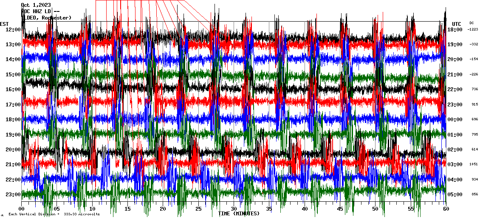The width and height of the screenshot is (480, 220).
Task: Select the 20:00 EST row label
Action: coord(13,150)
